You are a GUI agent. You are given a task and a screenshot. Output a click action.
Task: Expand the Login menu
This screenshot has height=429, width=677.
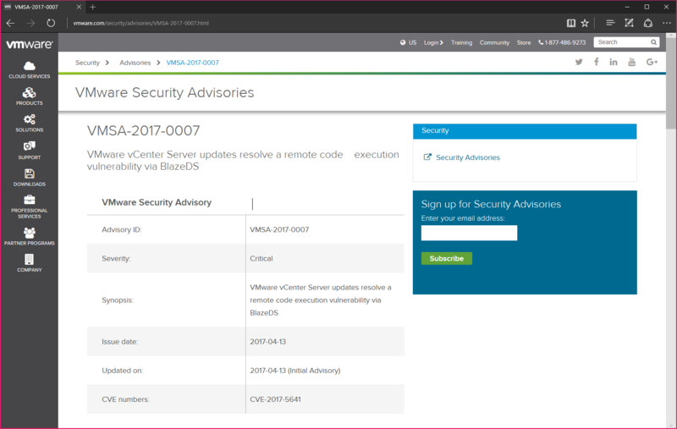pyautogui.click(x=433, y=42)
